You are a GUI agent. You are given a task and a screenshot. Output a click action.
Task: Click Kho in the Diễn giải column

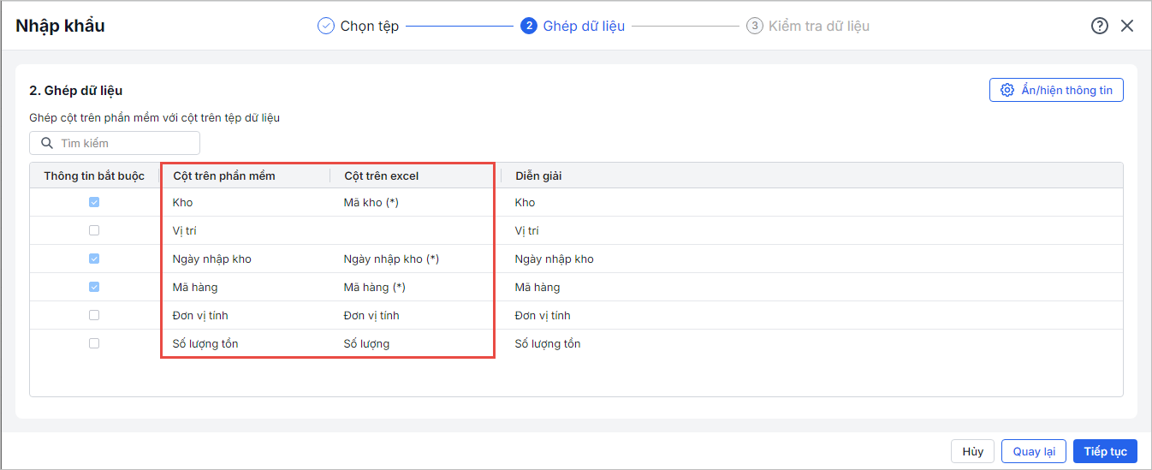[x=525, y=202]
